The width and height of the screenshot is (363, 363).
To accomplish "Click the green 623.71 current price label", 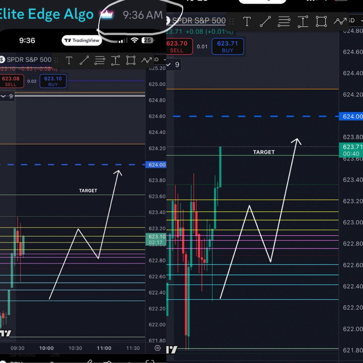I will [x=351, y=150].
